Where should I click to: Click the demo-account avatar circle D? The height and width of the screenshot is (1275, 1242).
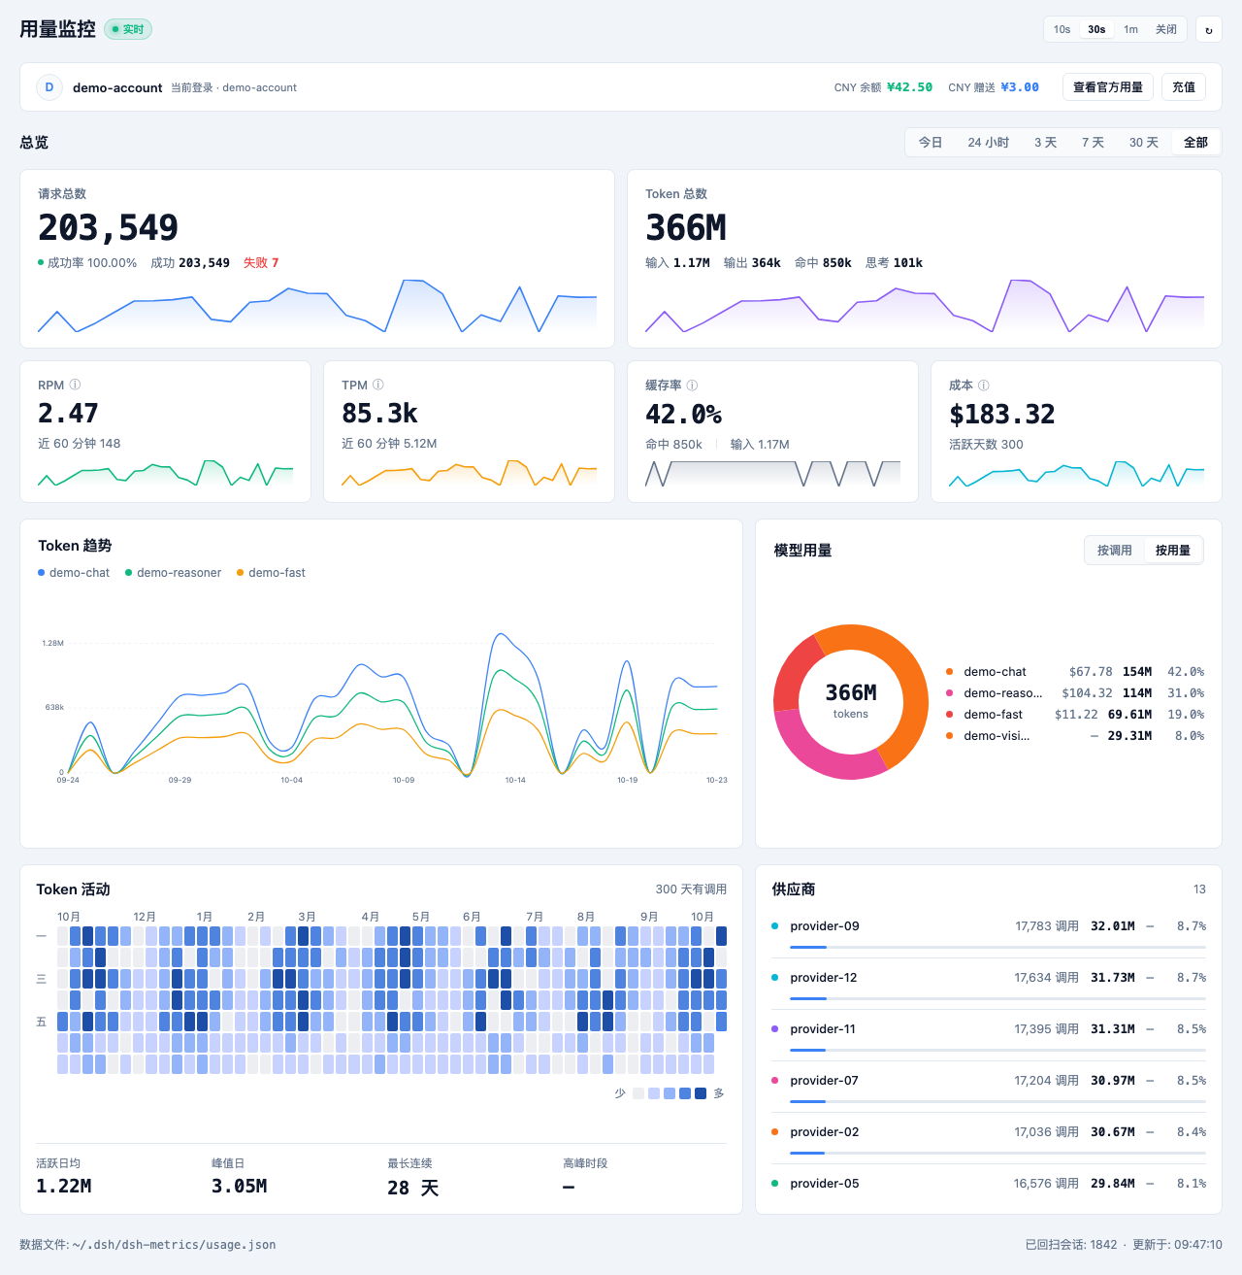[49, 87]
